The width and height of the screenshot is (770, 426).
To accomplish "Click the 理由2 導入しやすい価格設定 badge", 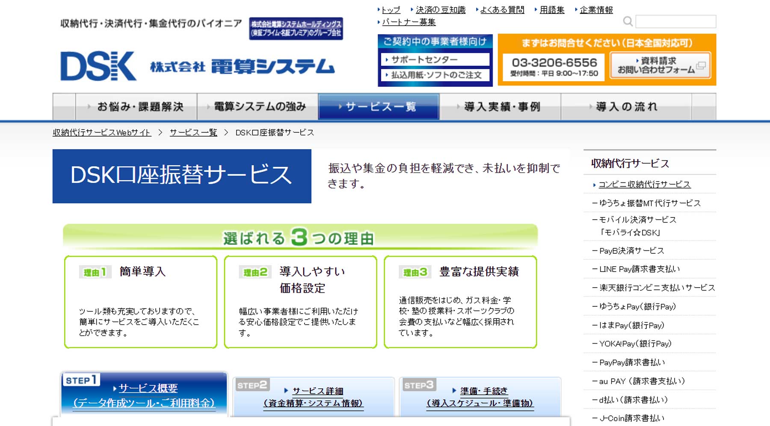I will (254, 271).
